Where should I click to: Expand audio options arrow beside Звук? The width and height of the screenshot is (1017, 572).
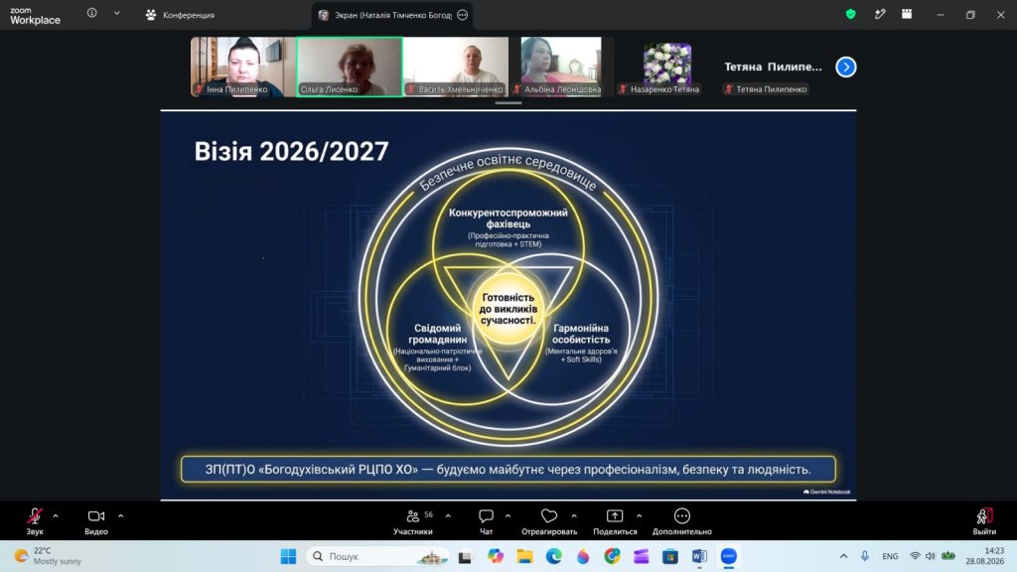(x=56, y=516)
